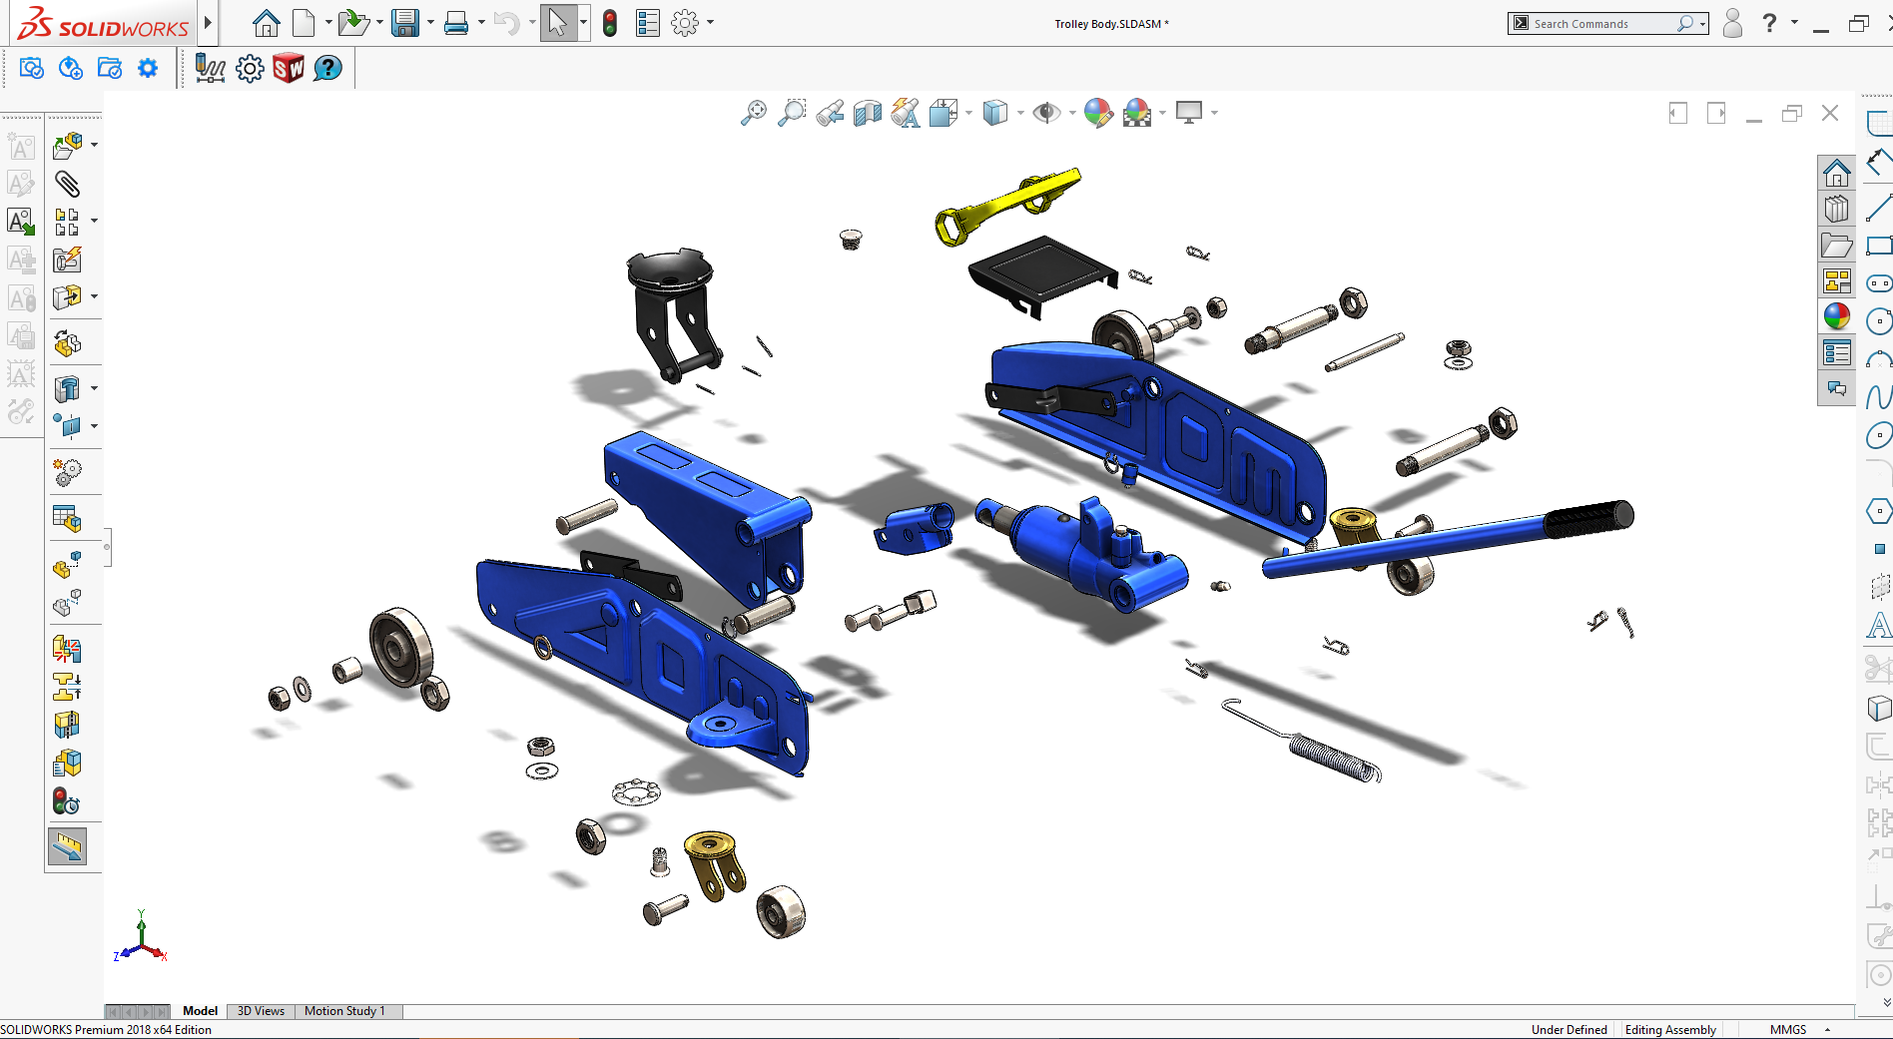Click the paperclip attachment icon in left toolbar
The width and height of the screenshot is (1893, 1039).
click(67, 184)
